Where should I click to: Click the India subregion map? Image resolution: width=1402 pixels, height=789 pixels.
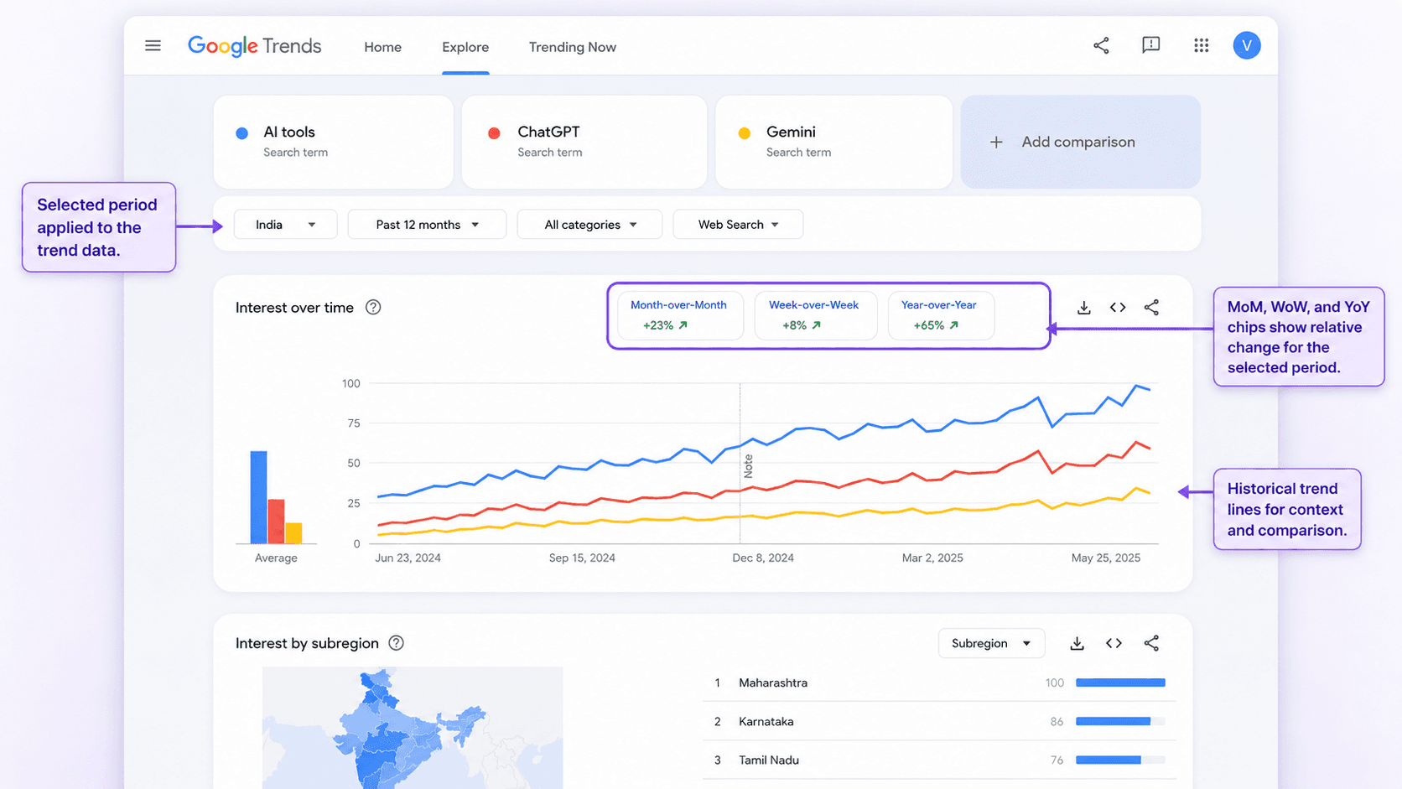(x=413, y=728)
